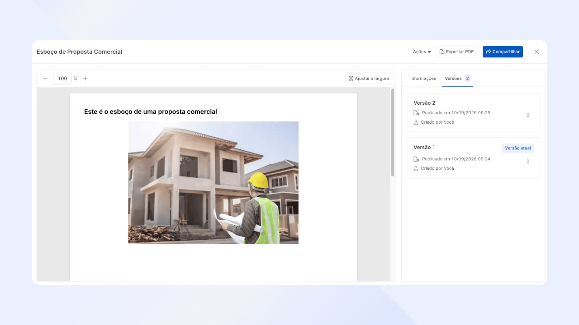Open Versão 2 three-dot options menu

click(x=528, y=116)
